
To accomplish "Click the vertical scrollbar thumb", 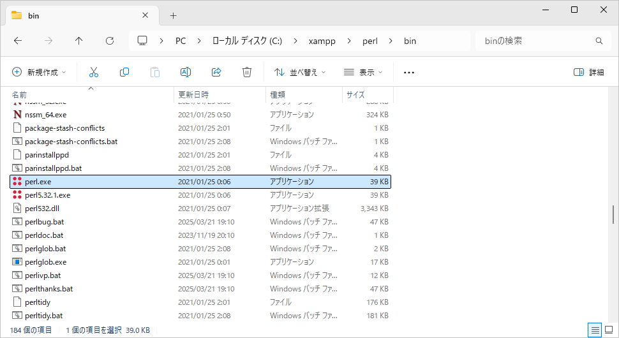I will pos(613,214).
